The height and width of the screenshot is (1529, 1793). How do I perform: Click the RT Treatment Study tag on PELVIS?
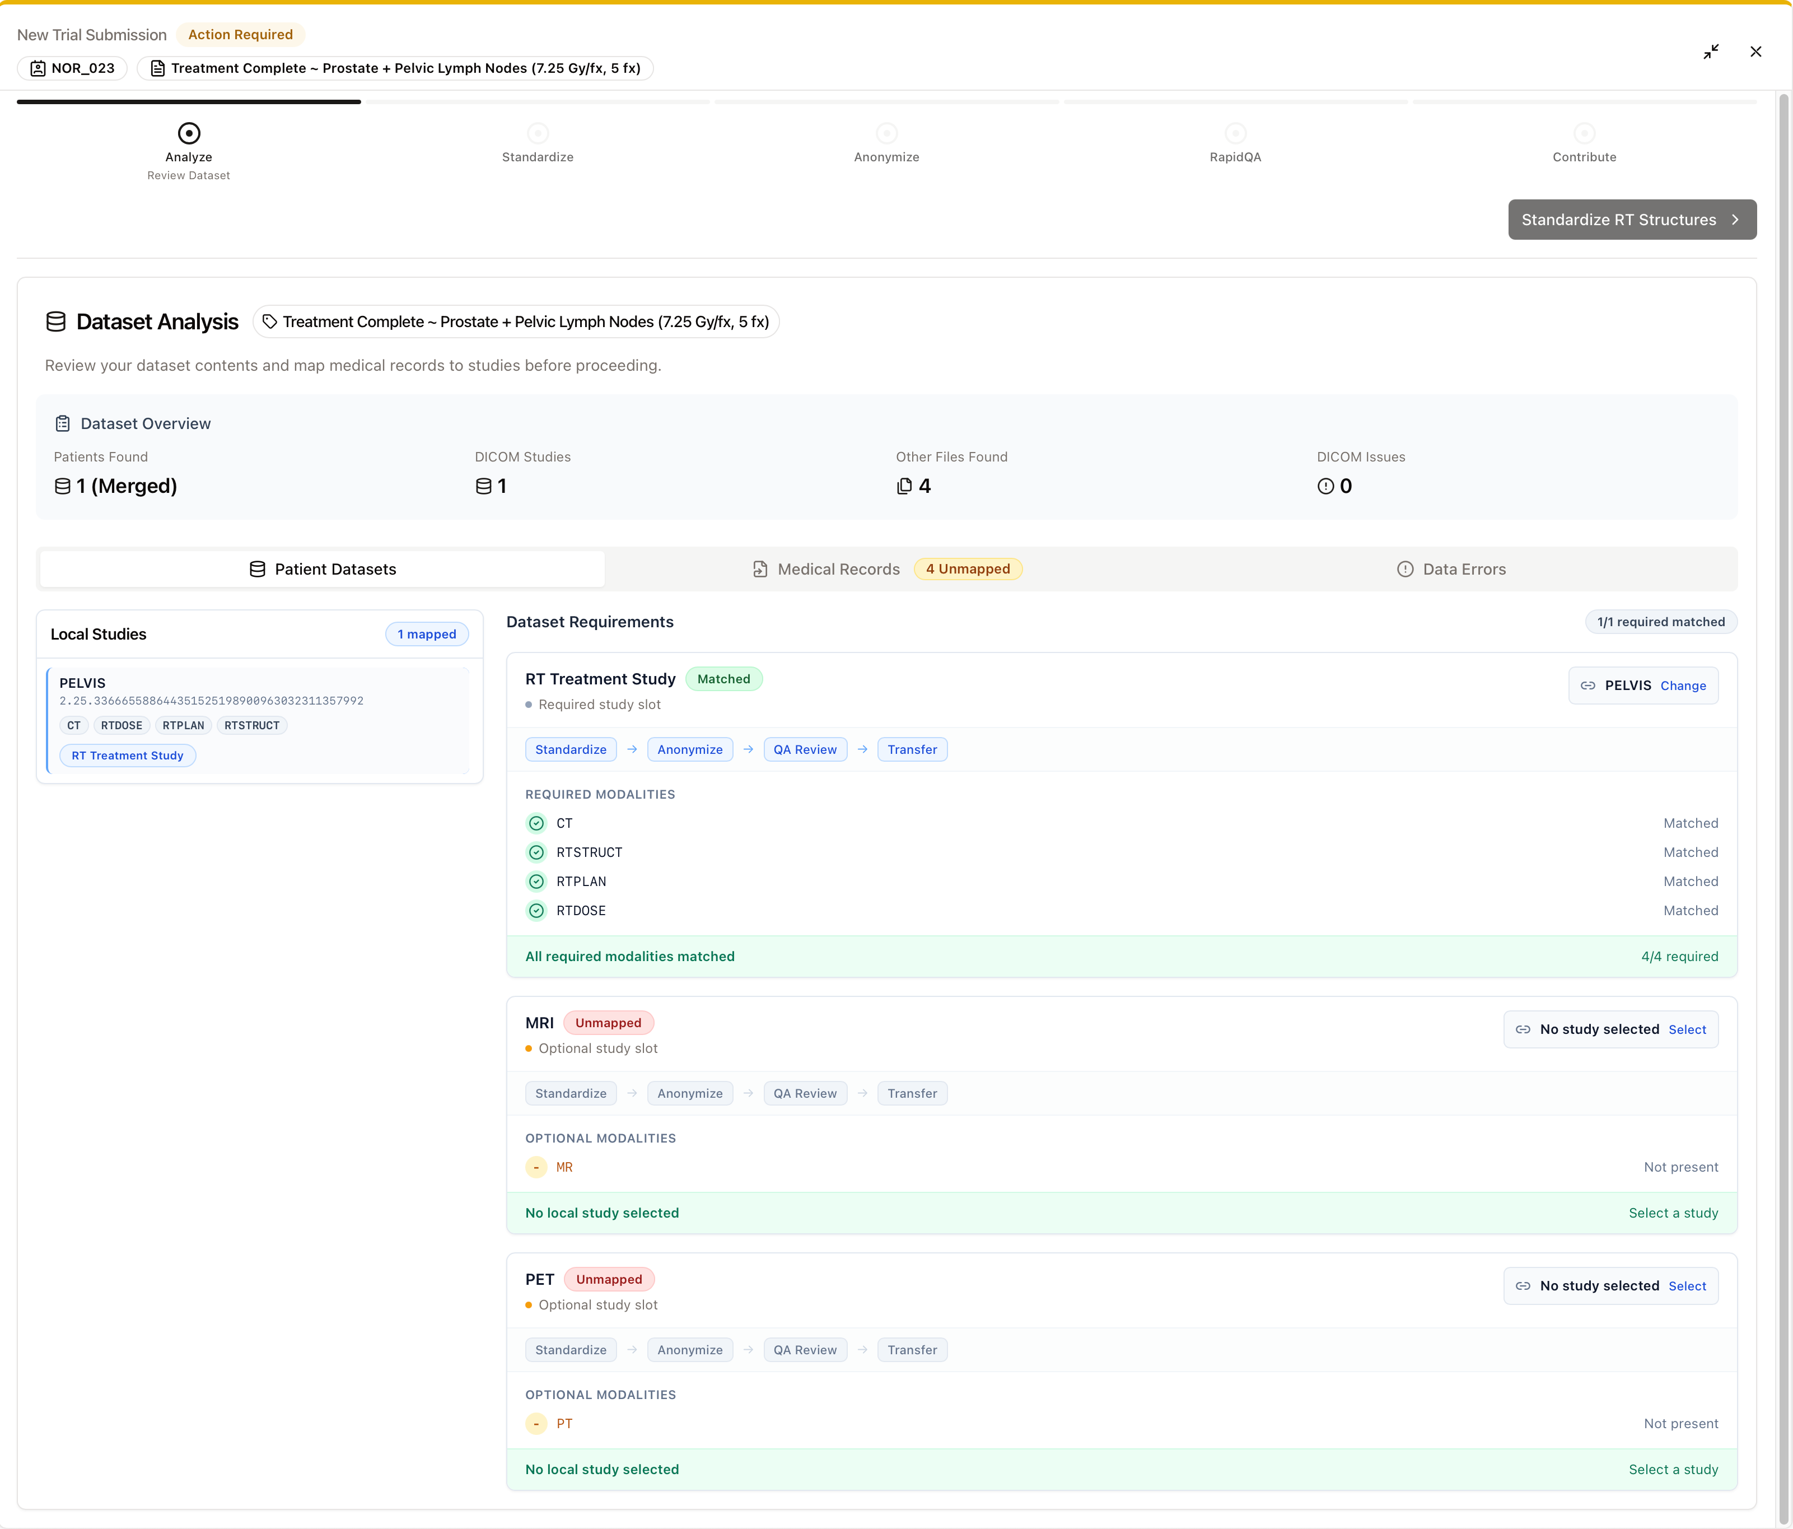point(127,756)
